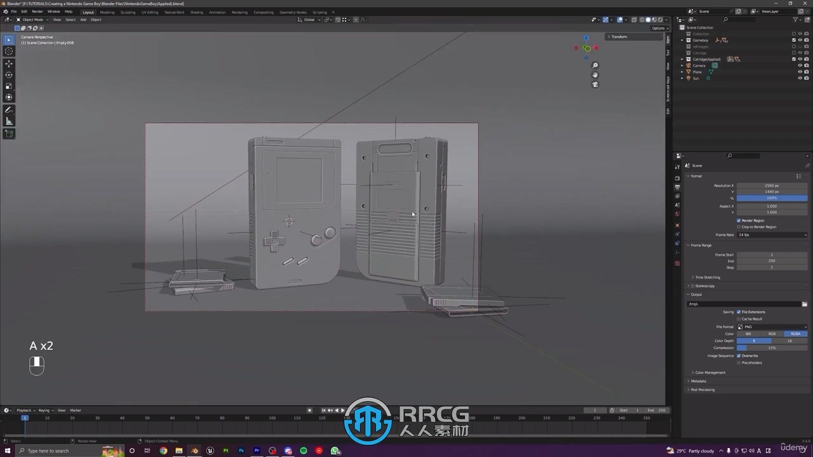This screenshot has width=813, height=457.
Task: Adjust the Compression 15% slider
Action: click(772, 348)
